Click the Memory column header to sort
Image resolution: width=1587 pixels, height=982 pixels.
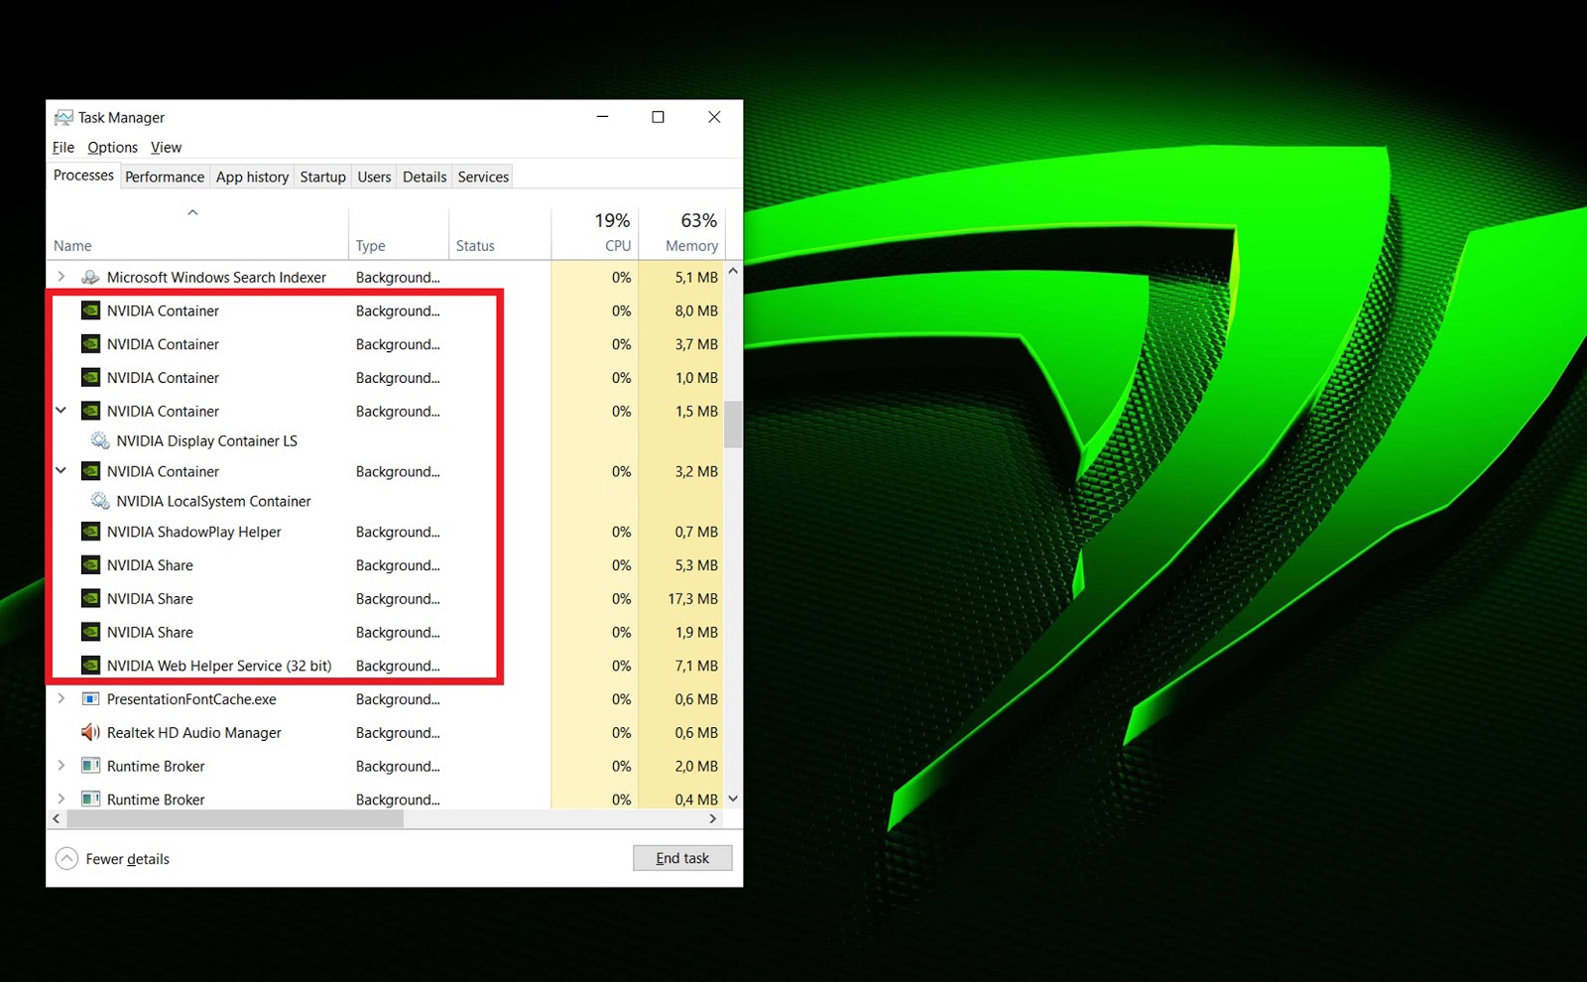point(690,232)
